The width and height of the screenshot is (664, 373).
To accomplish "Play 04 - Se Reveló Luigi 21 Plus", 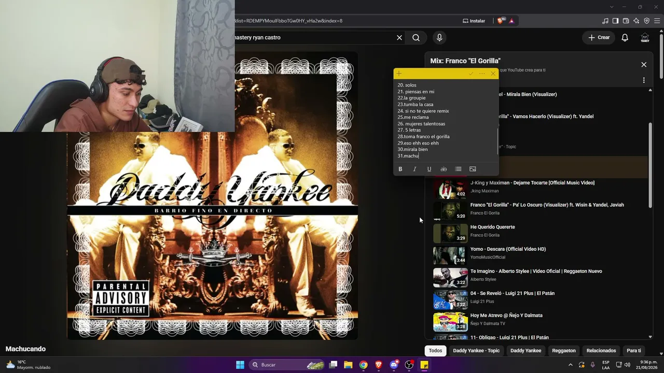I will point(513,293).
